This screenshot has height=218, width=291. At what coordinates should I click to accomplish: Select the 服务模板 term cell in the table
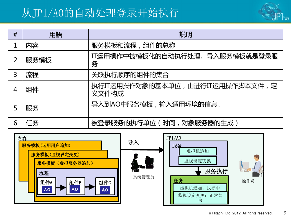[55, 60]
